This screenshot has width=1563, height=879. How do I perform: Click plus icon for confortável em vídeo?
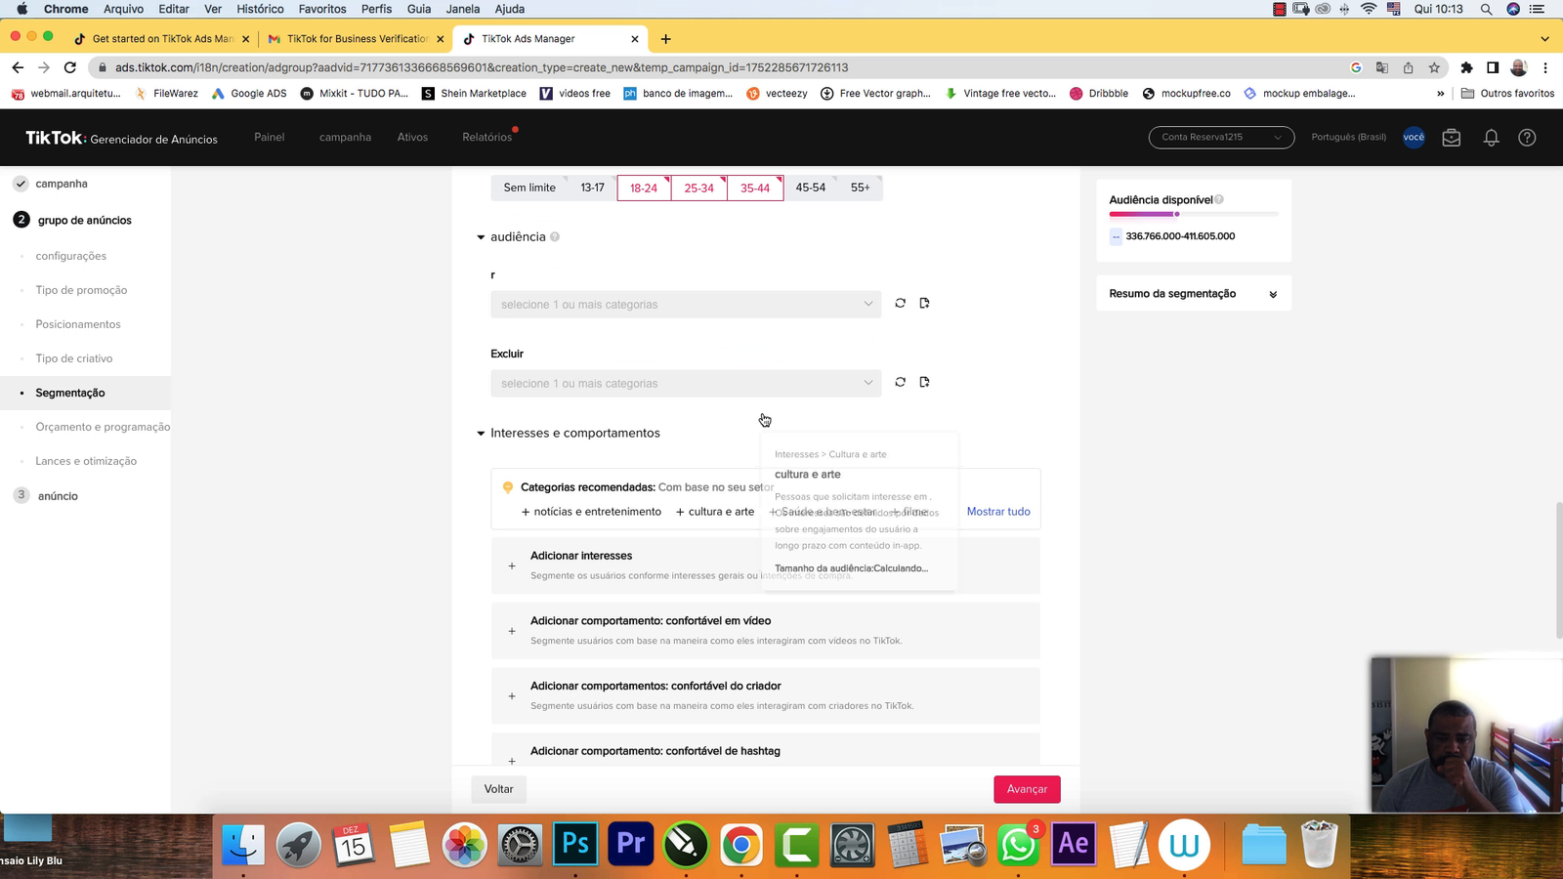[512, 631]
